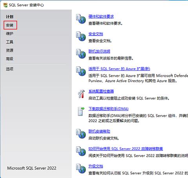Click the SQL Server installer title bar icon

[x=5, y=5]
